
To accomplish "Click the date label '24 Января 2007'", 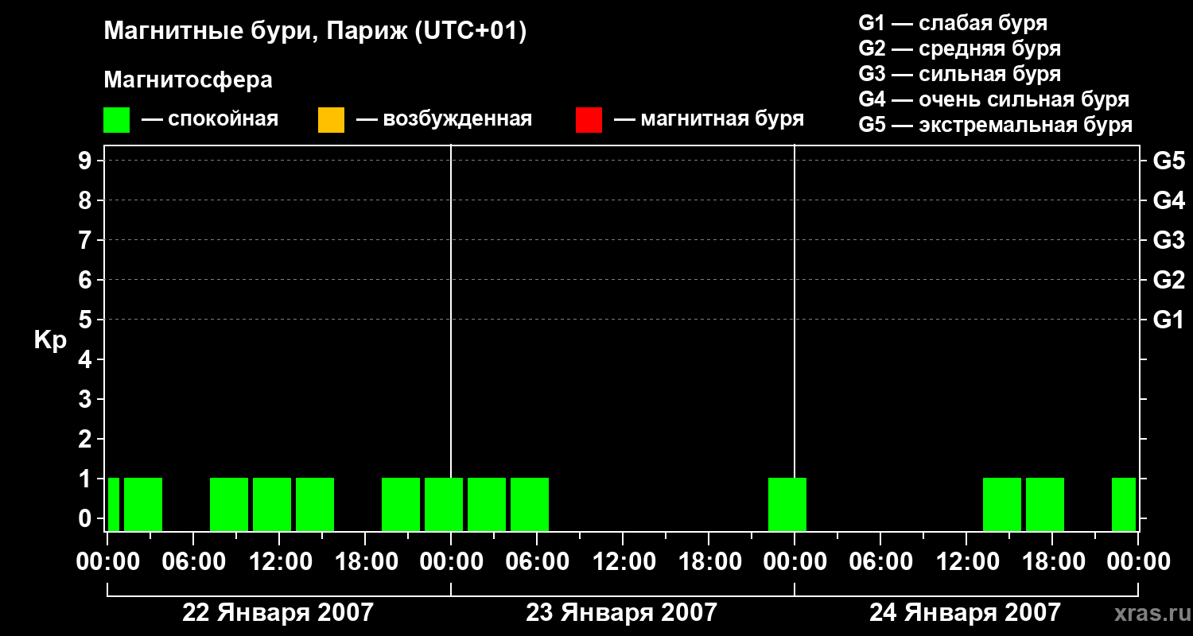I will pos(965,612).
